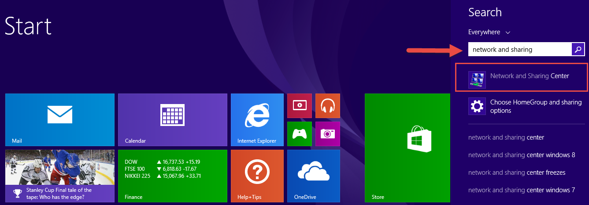Open the Help+Tips tile
Viewport: 589px width, 205px height.
coord(257,176)
